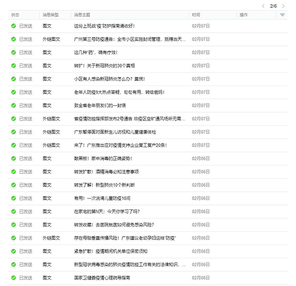The width and height of the screenshot is (296, 286).
Task: Go to the previous page arrow
Action: tap(263, 6)
